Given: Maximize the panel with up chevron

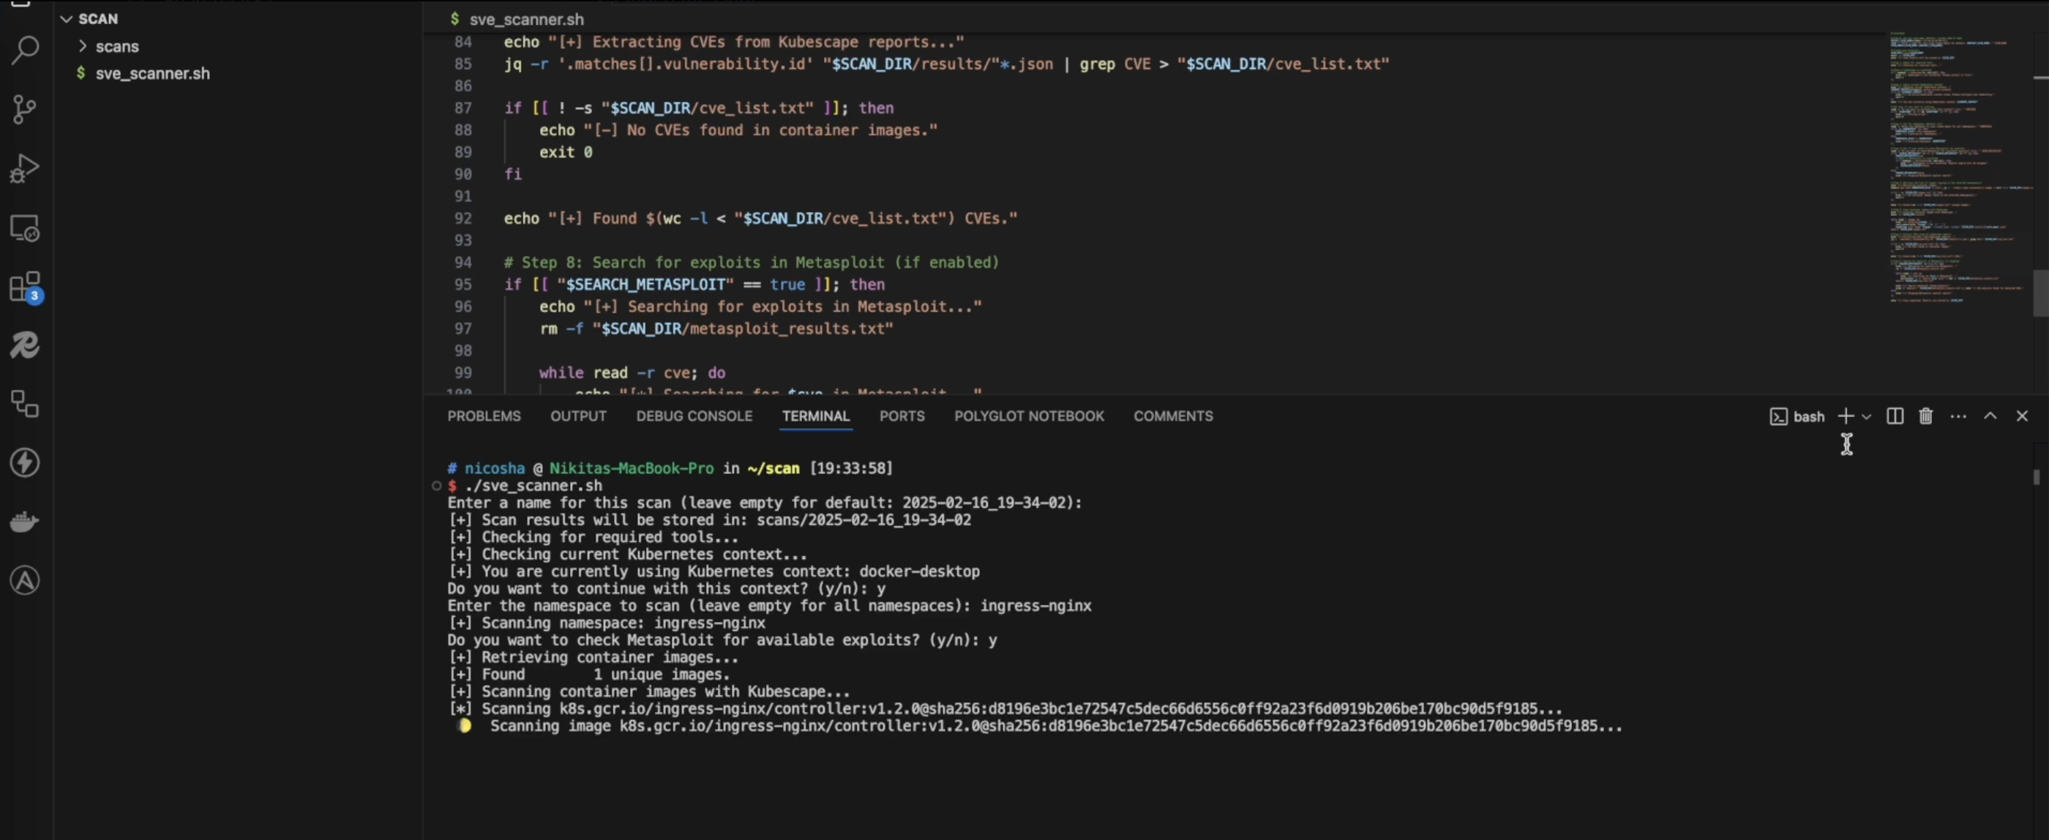Looking at the screenshot, I should 1990,416.
